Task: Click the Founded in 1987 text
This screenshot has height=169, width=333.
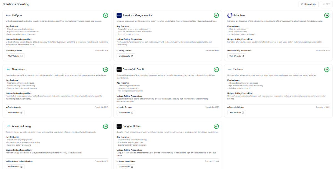Action: click(212, 51)
